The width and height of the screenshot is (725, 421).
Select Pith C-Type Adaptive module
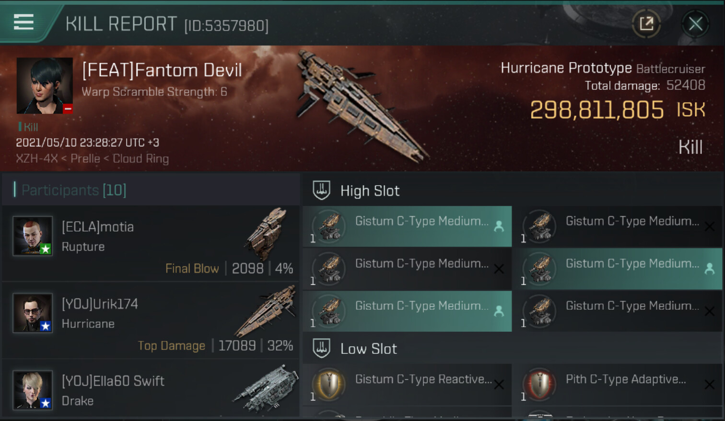tap(618, 385)
